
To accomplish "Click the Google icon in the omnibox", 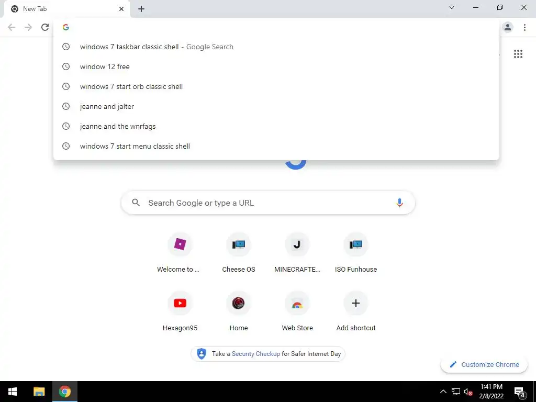I will coord(66,27).
